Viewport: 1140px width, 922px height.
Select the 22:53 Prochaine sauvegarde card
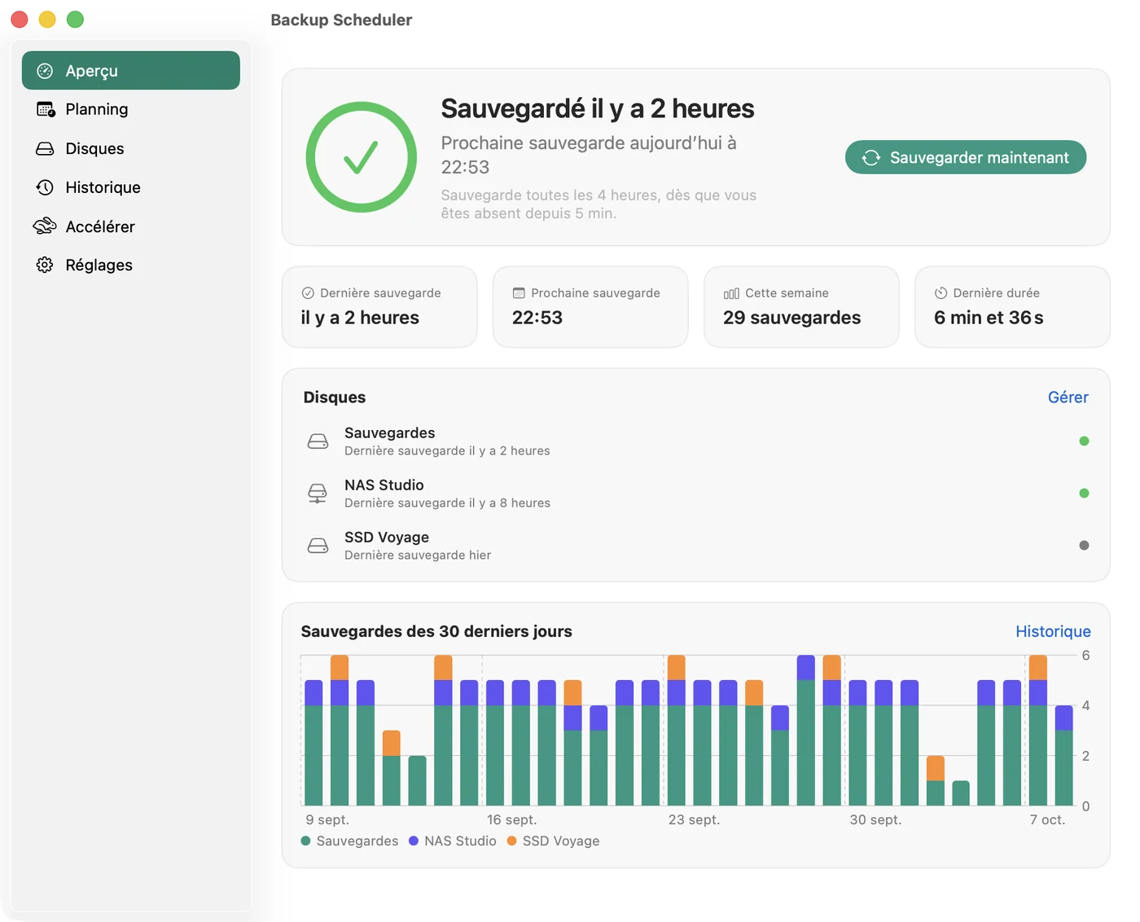590,307
